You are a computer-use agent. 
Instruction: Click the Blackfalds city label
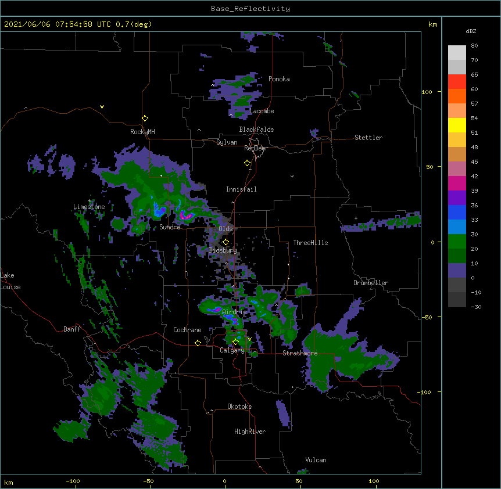click(x=256, y=130)
